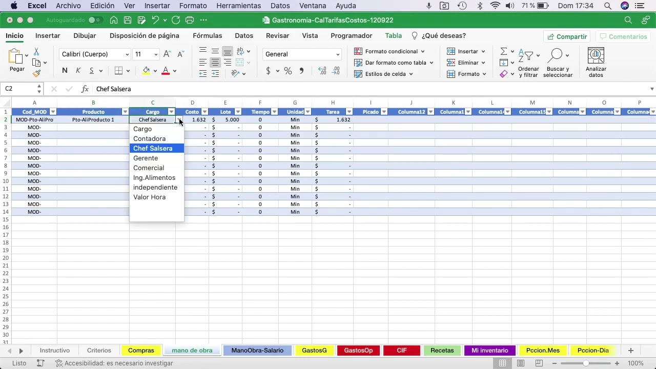The height and width of the screenshot is (369, 656).
Task: Open the Ventana menu in macOS menu bar
Action: [313, 6]
